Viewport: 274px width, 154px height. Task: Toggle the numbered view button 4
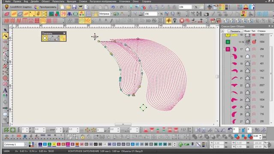[244, 21]
